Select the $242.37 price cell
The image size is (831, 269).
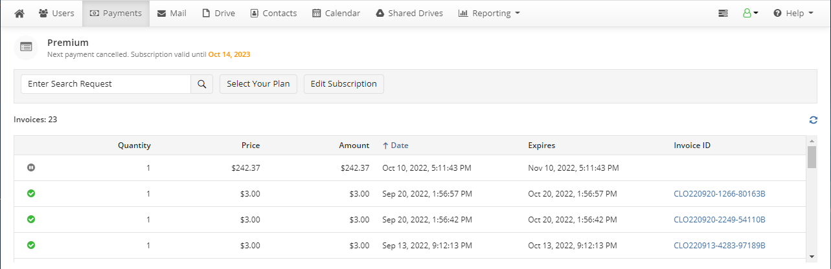coord(245,168)
